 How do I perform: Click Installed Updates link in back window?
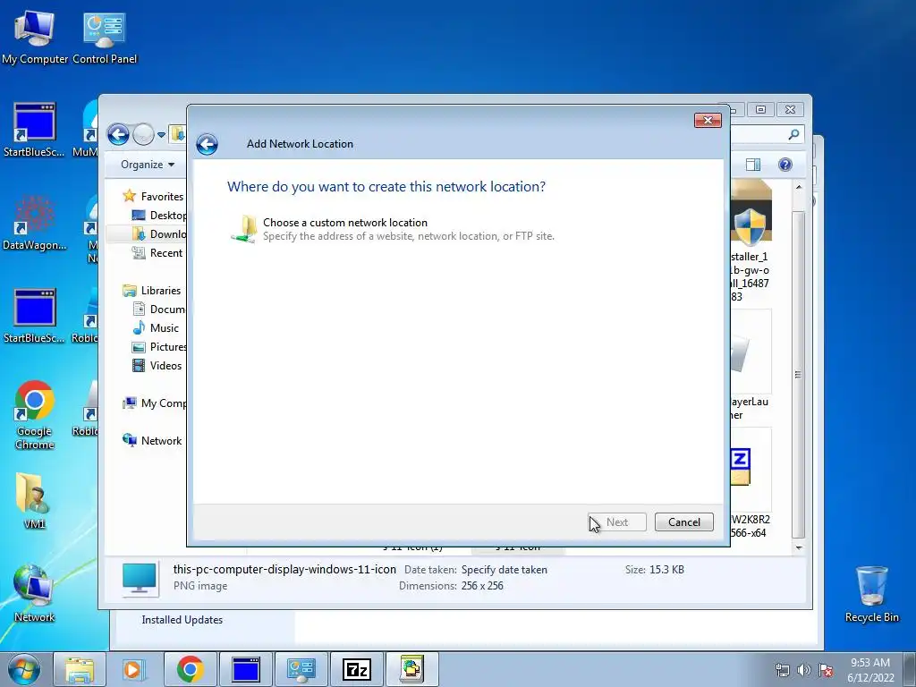coord(182,620)
